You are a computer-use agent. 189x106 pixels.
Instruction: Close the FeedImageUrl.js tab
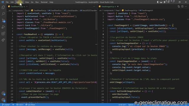pyautogui.click(x=118, y=6)
